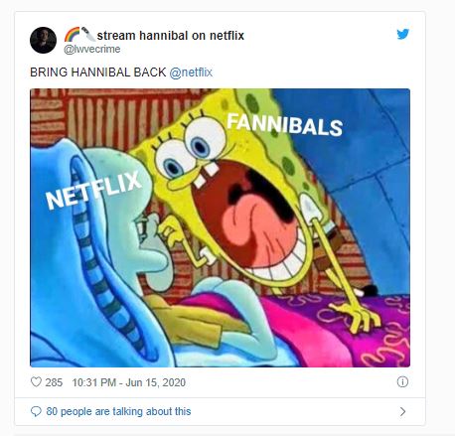Open '80 people are talking about this'
Viewport: 455px width, 436px height.
click(118, 411)
